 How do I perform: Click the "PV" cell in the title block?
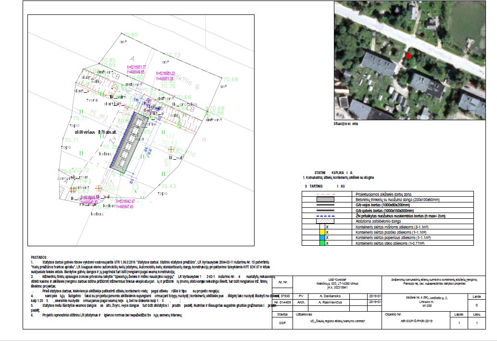[301, 296]
